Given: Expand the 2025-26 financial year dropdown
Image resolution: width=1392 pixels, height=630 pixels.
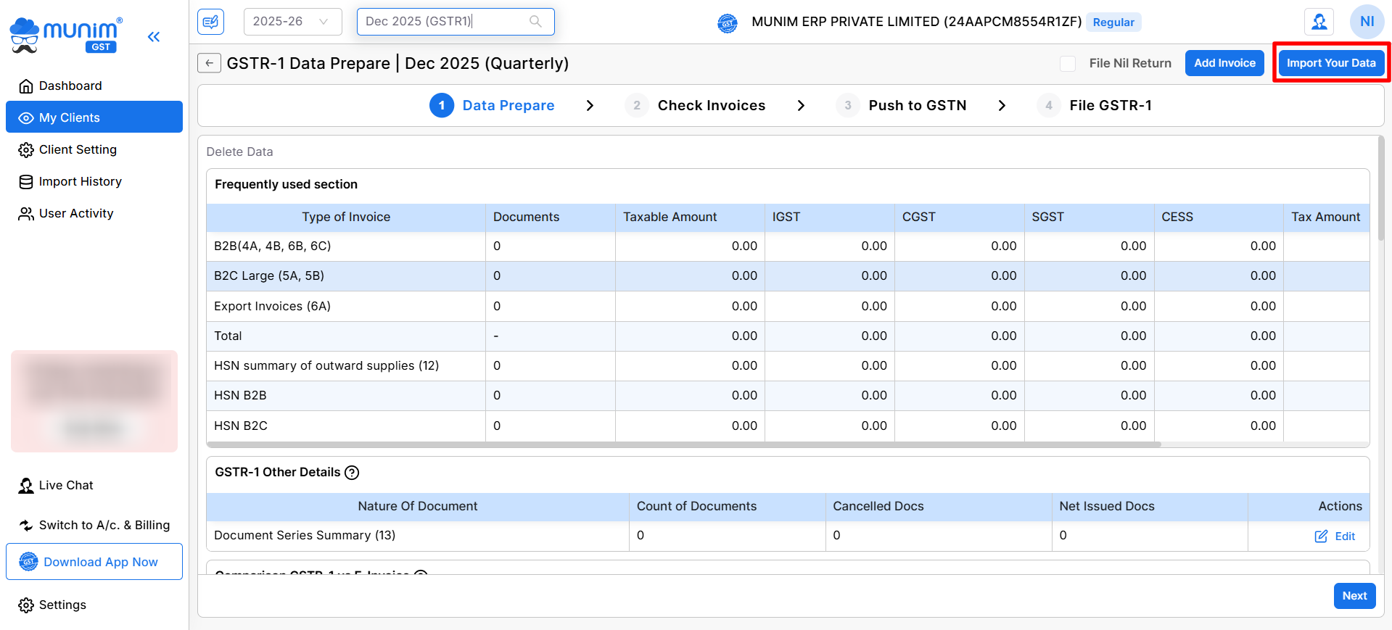Looking at the screenshot, I should point(292,22).
